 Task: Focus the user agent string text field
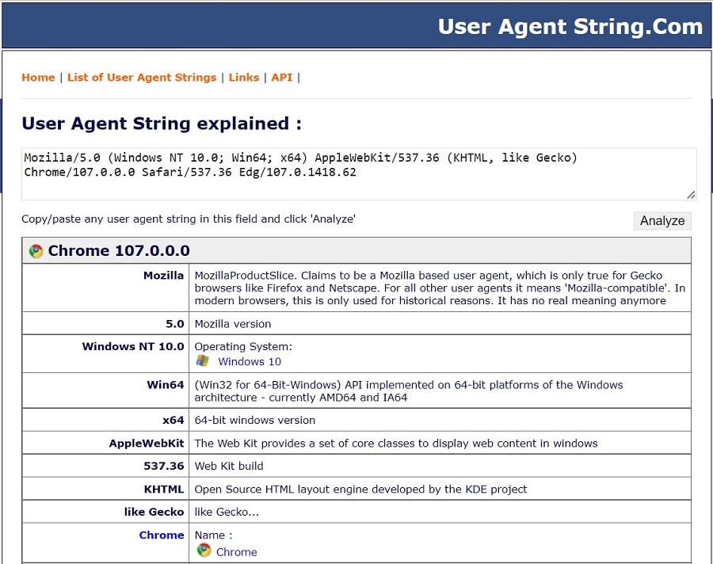[359, 173]
